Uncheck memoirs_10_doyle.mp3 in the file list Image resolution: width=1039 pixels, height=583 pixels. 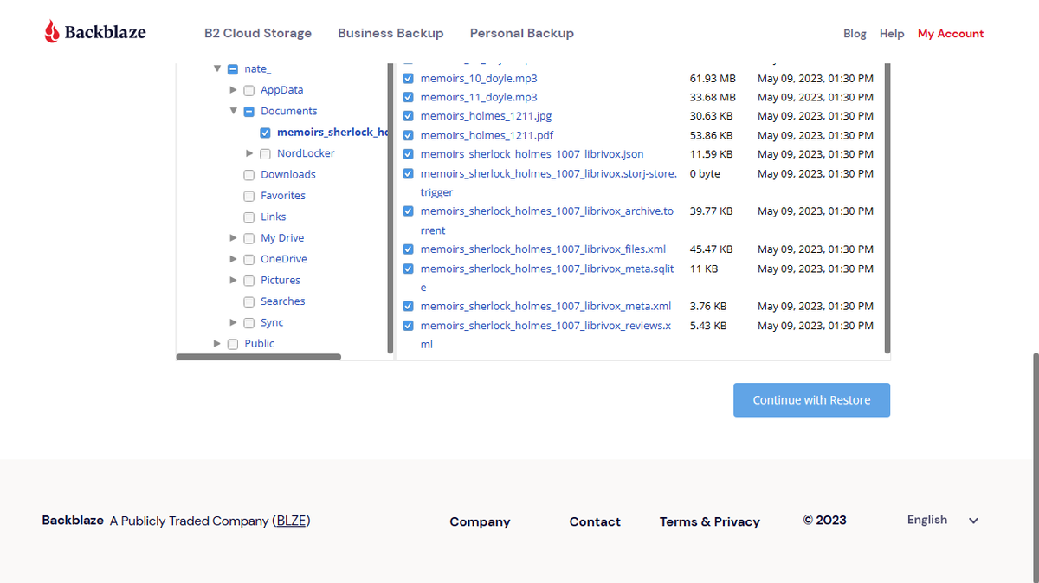pyautogui.click(x=408, y=78)
